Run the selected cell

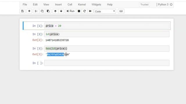(71, 11)
